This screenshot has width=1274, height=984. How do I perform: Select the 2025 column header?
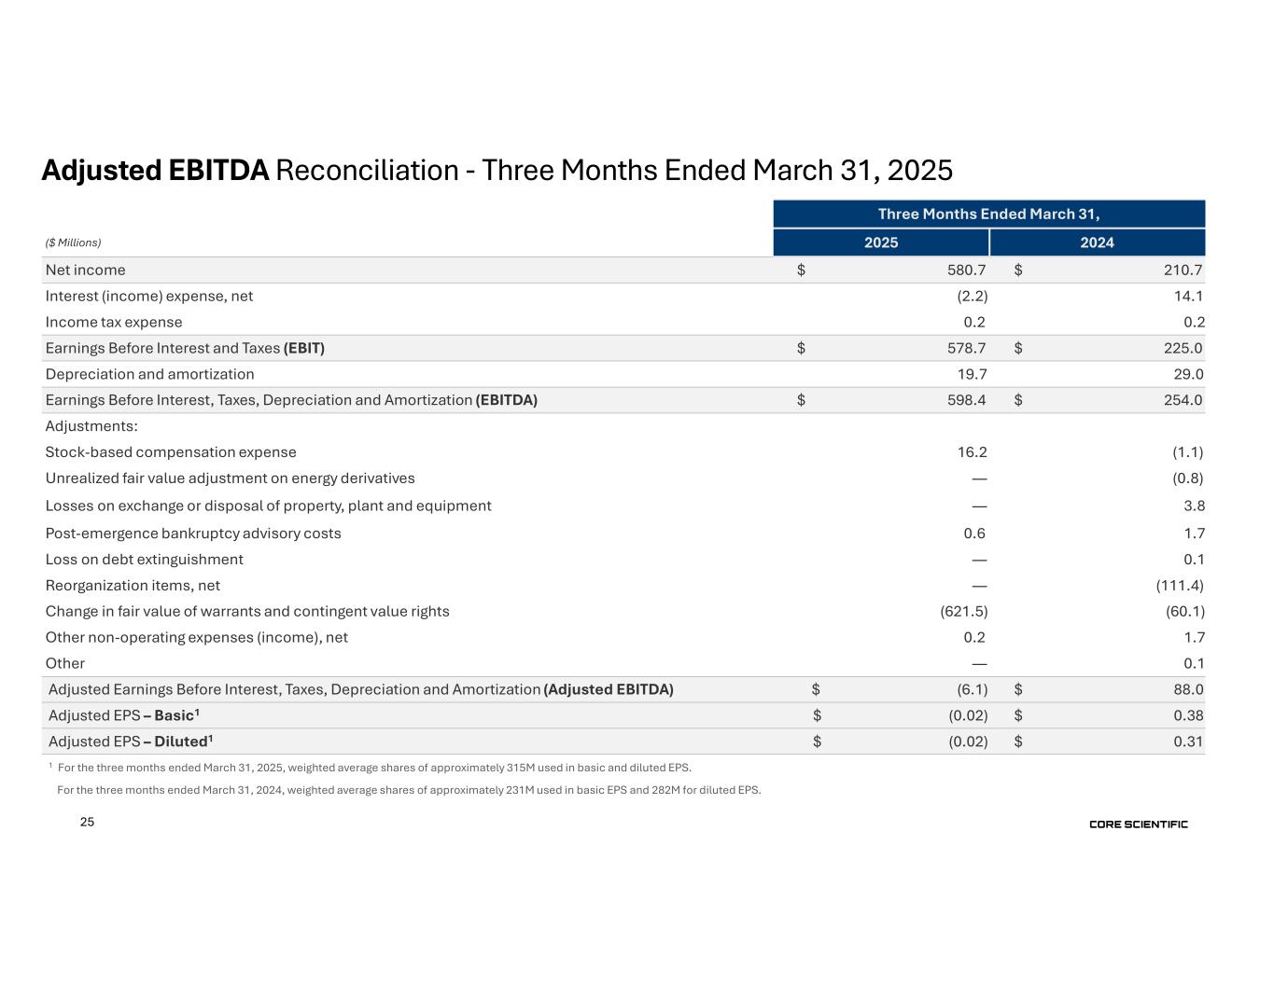(880, 243)
